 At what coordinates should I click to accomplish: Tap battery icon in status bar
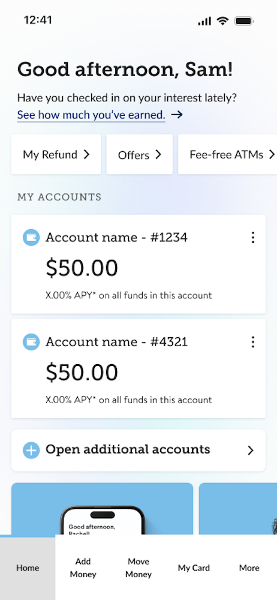(x=243, y=20)
